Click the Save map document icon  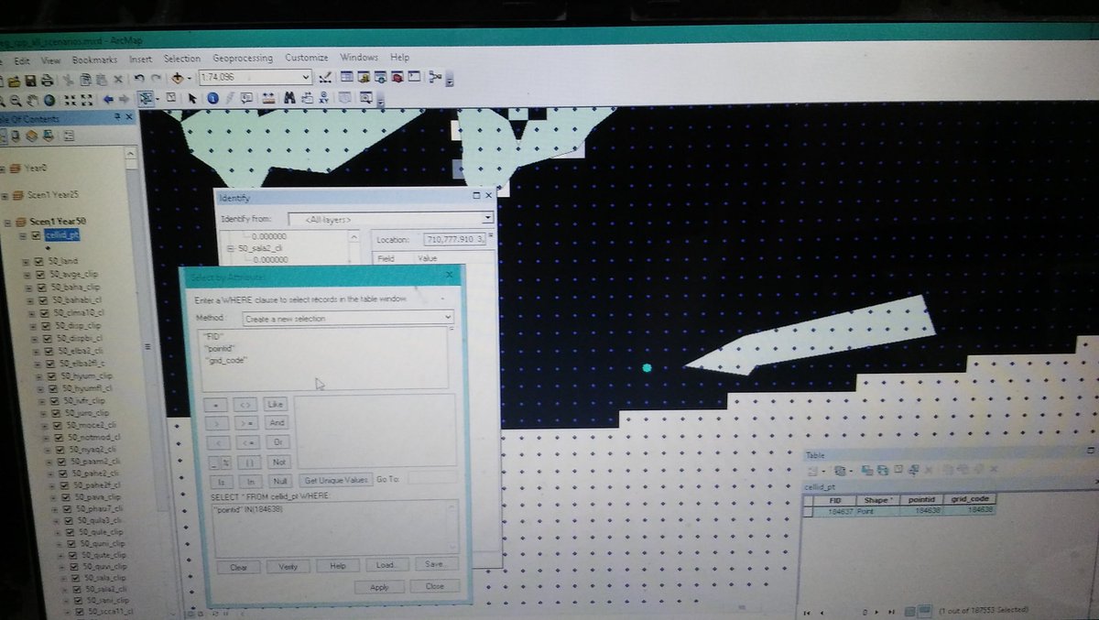click(x=30, y=80)
